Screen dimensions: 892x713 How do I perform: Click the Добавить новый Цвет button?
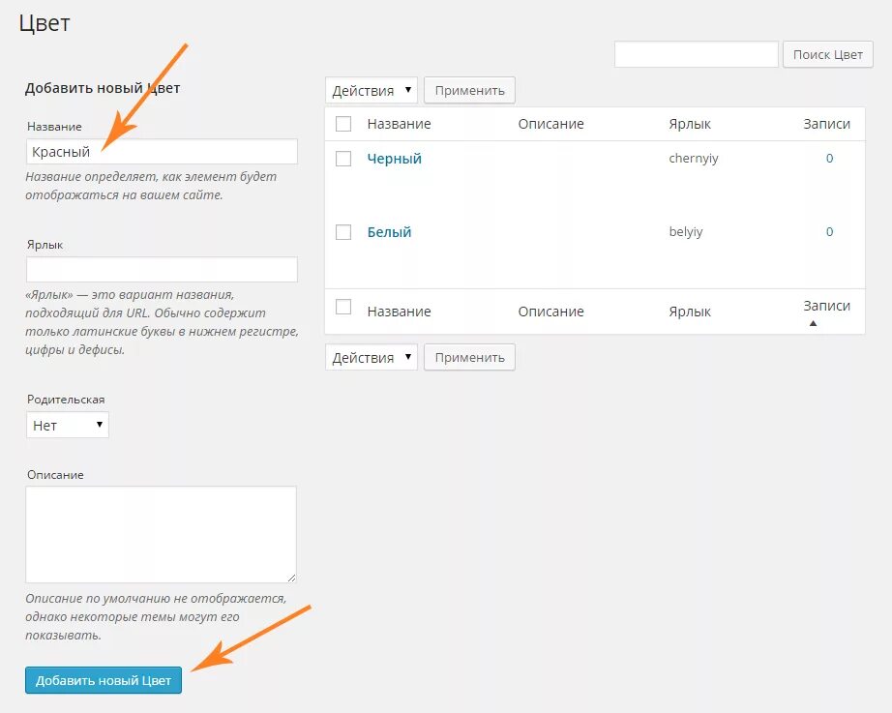click(x=104, y=680)
